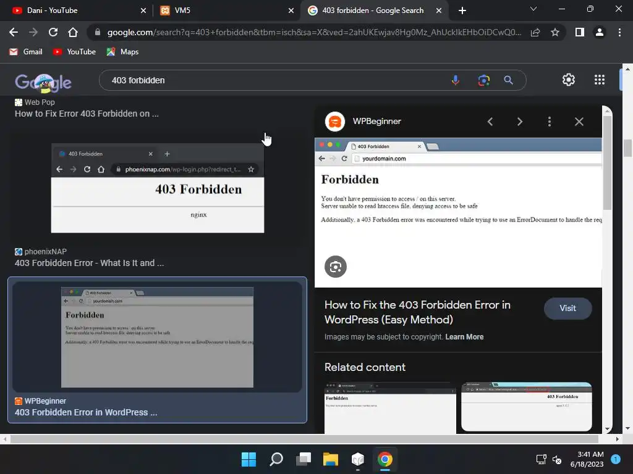Switch to Dani - YouTube tab
Screen dimensions: 633x474
click(77, 10)
